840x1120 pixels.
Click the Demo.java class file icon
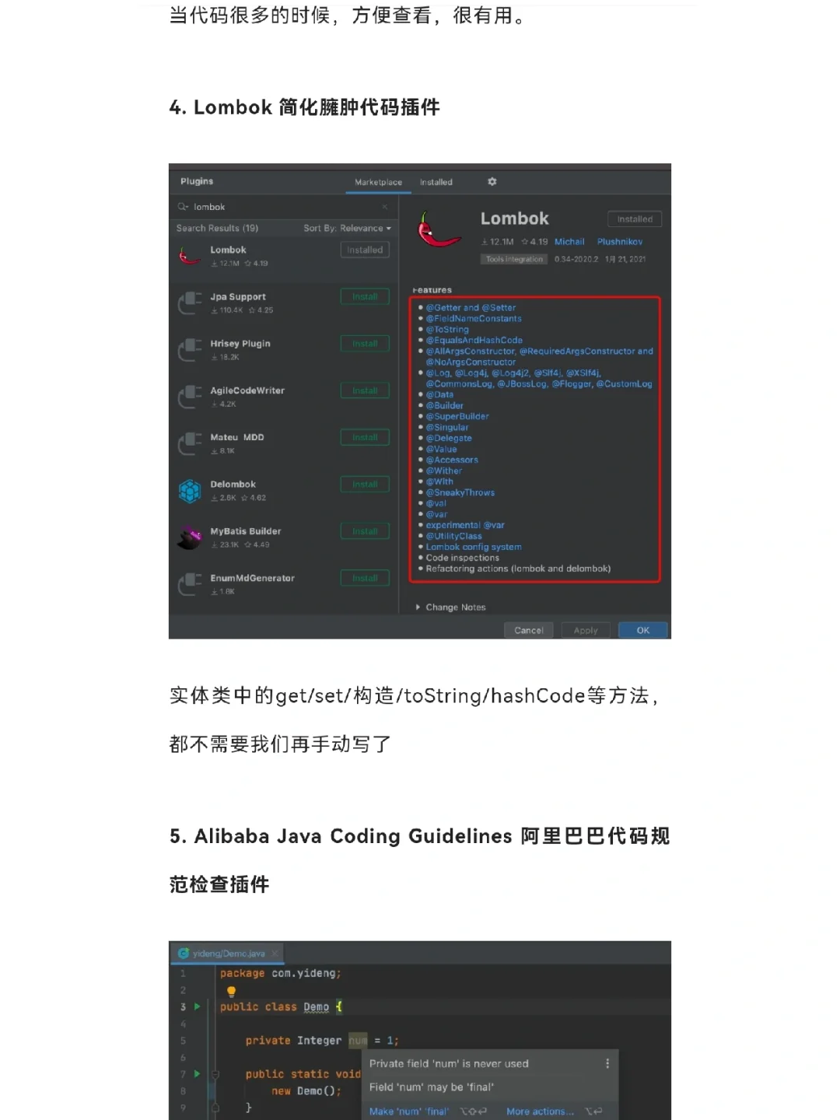(184, 954)
